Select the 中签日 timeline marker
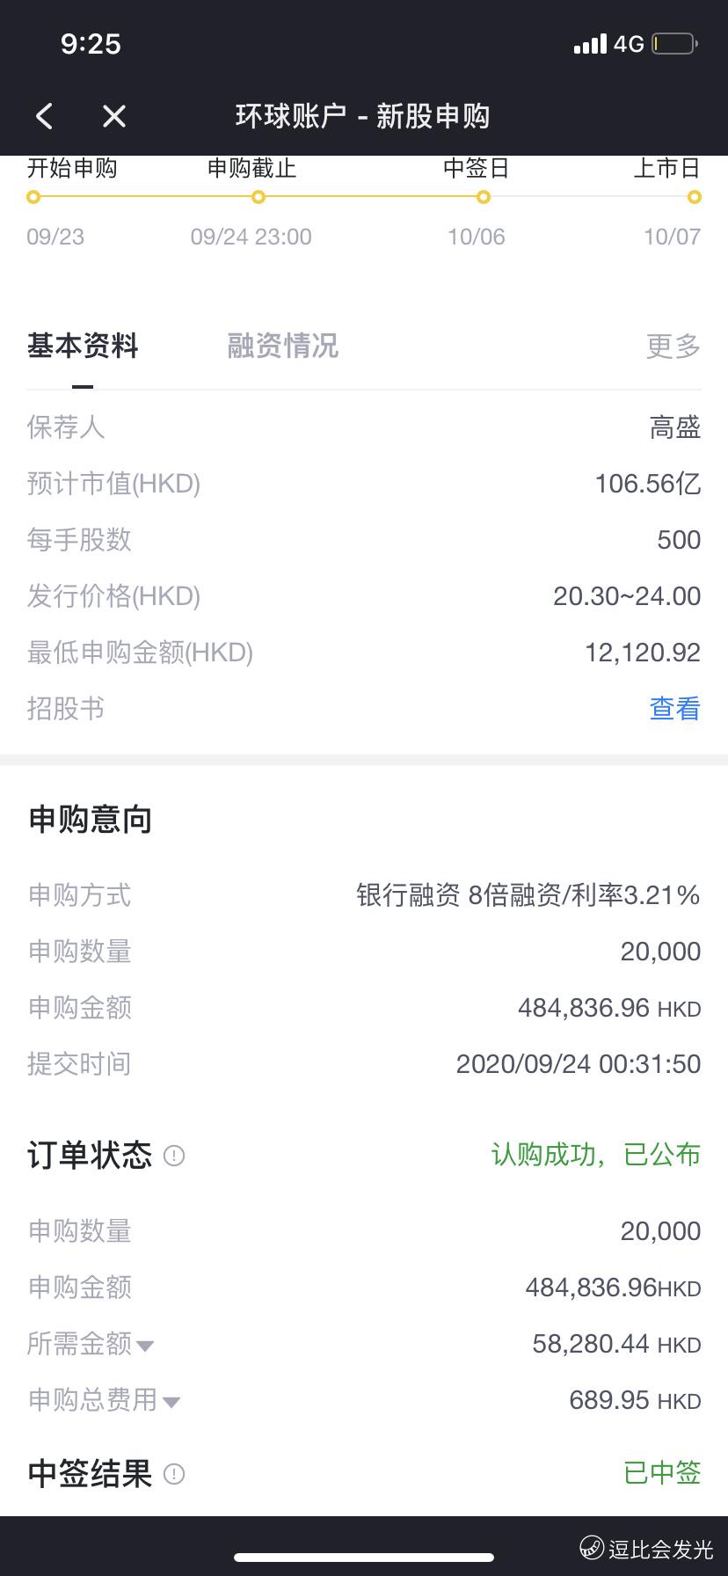This screenshot has width=728, height=1576. (483, 197)
